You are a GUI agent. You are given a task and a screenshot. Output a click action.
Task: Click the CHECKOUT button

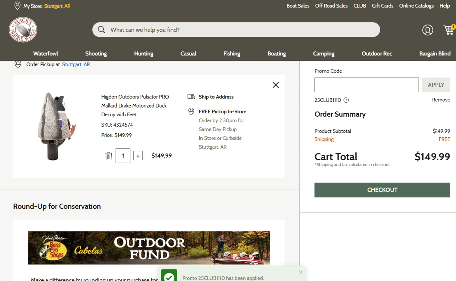[382, 190]
